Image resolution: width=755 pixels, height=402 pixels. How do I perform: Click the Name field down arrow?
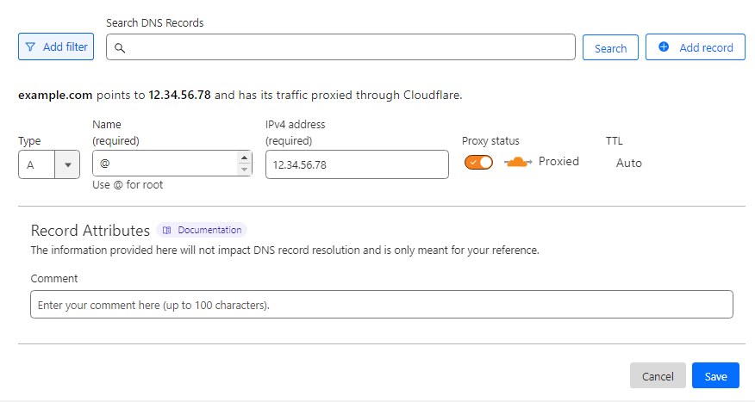[244, 170]
